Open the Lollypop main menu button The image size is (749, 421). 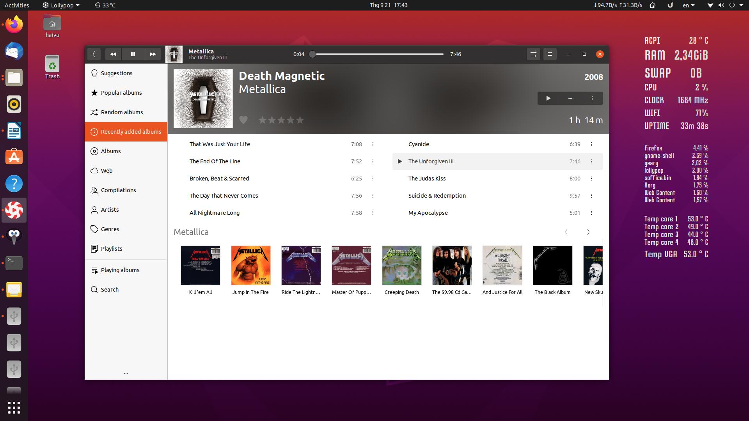[550, 54]
